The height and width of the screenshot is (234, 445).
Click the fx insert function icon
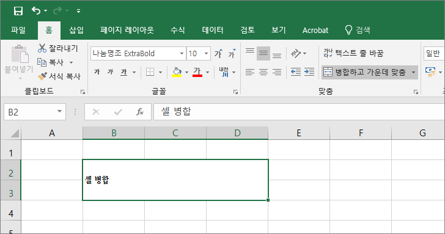(140, 112)
